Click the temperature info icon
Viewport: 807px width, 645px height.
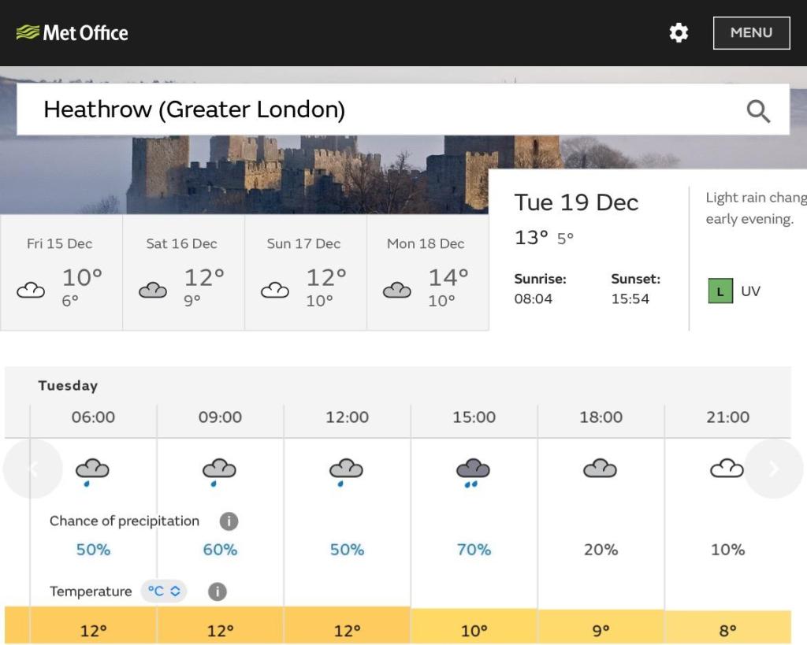point(218,591)
